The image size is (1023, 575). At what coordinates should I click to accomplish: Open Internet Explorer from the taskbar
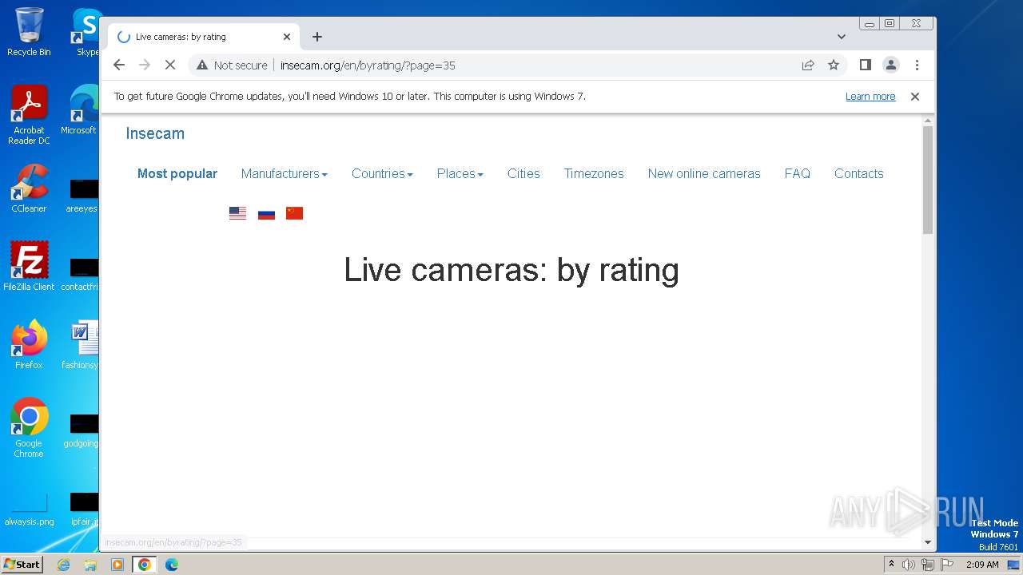(63, 565)
